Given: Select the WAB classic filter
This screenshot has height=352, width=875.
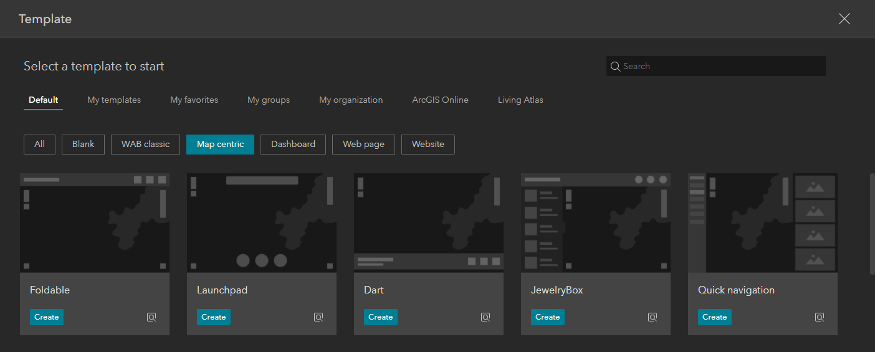Looking at the screenshot, I should 146,144.
